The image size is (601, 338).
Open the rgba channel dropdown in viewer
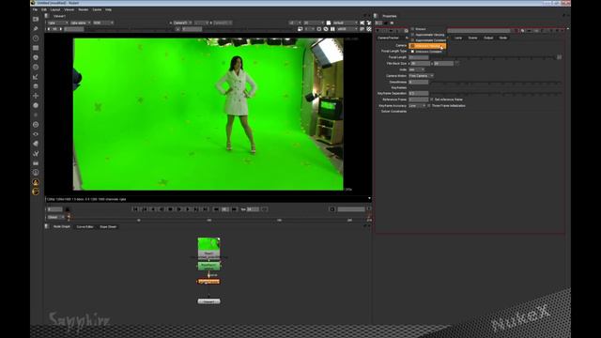pyautogui.click(x=57, y=23)
